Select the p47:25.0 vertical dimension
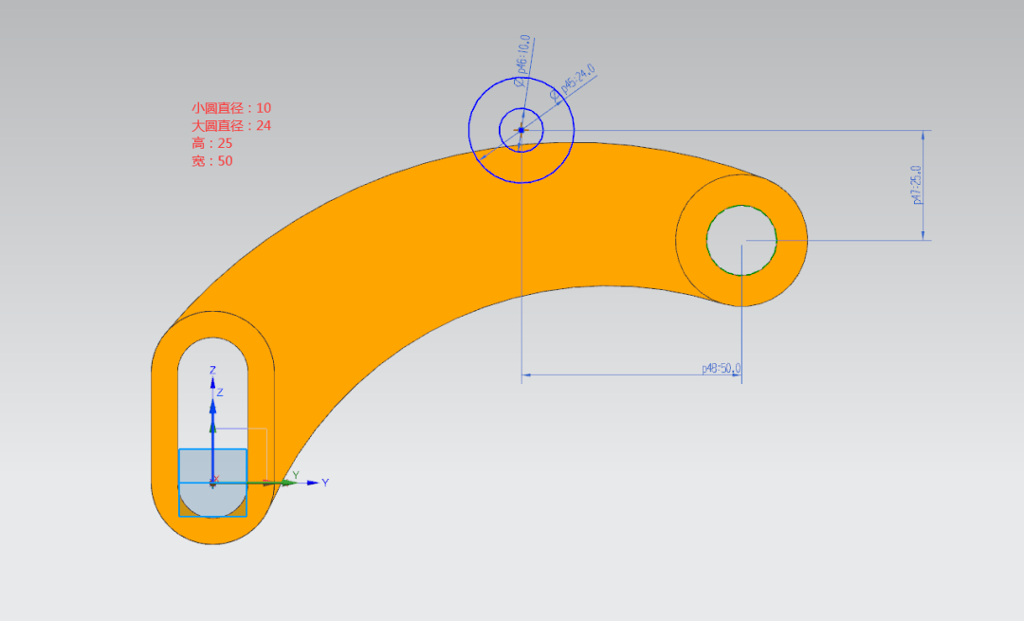 917,186
